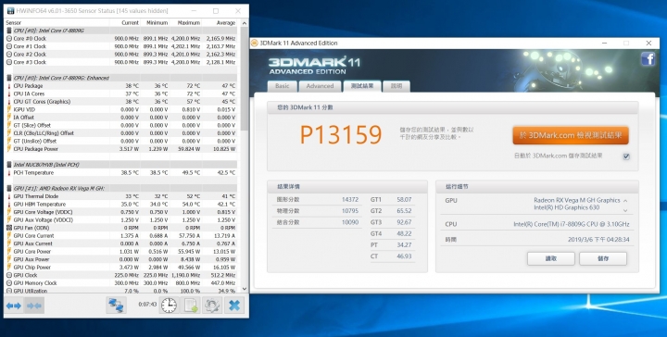Image resolution: width=667 pixels, height=337 pixels.
Task: Click HWiNFO scrollbar up arrow
Action: 245,23
